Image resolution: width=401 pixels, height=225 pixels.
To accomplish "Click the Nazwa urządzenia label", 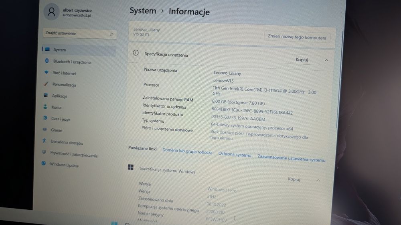I will tap(160, 70).
